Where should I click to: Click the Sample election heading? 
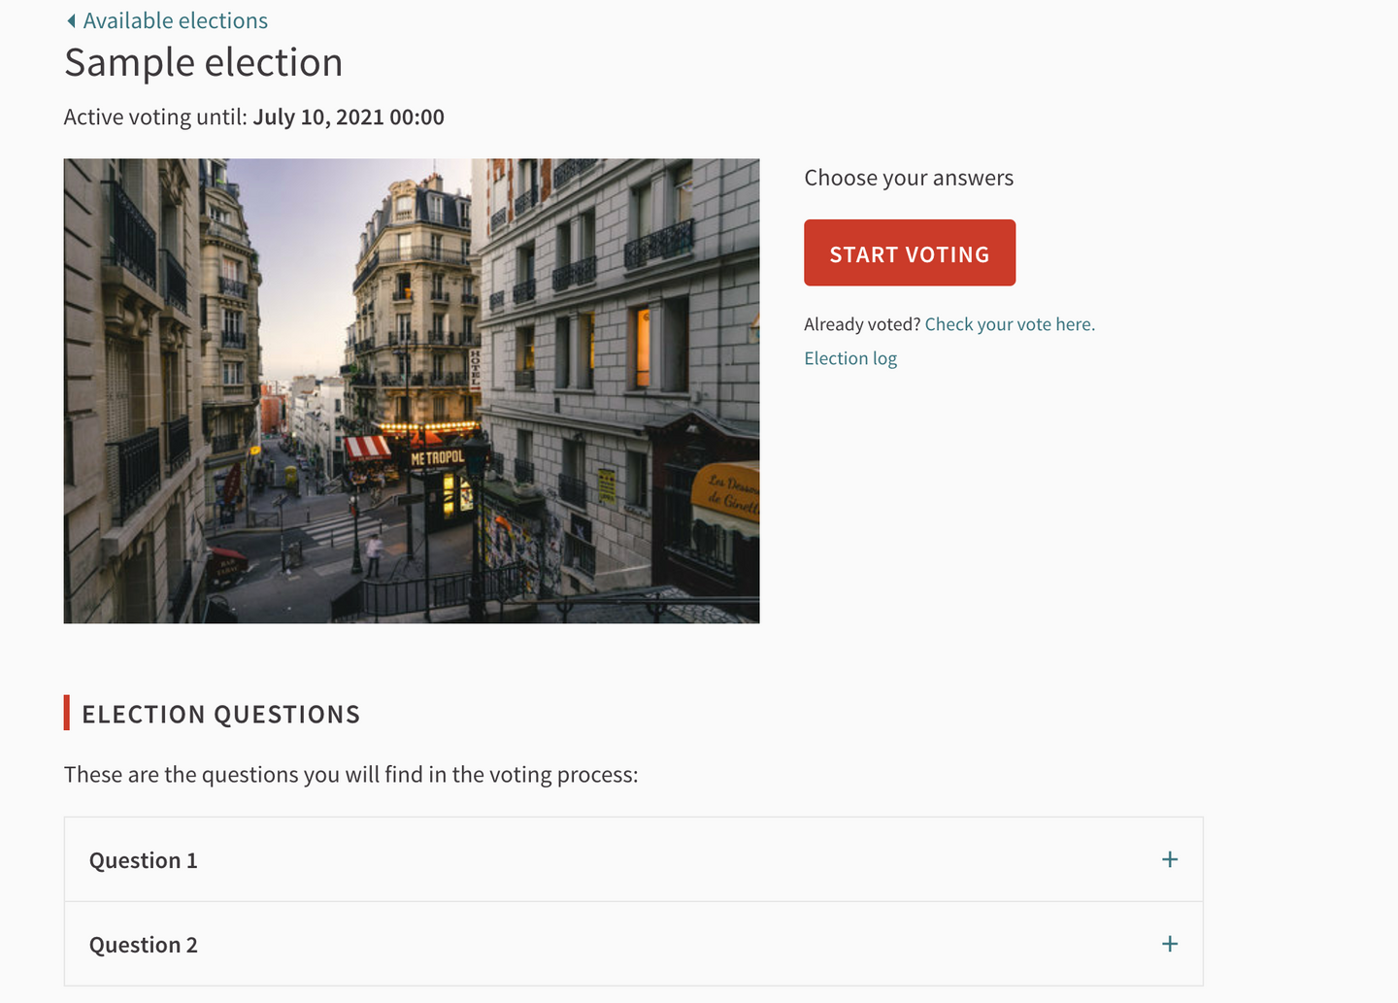tap(204, 63)
